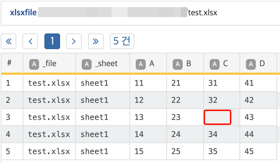This screenshot has width=280, height=163.
Task: Click the type icon on the _file column
Action: pyautogui.click(x=34, y=64)
